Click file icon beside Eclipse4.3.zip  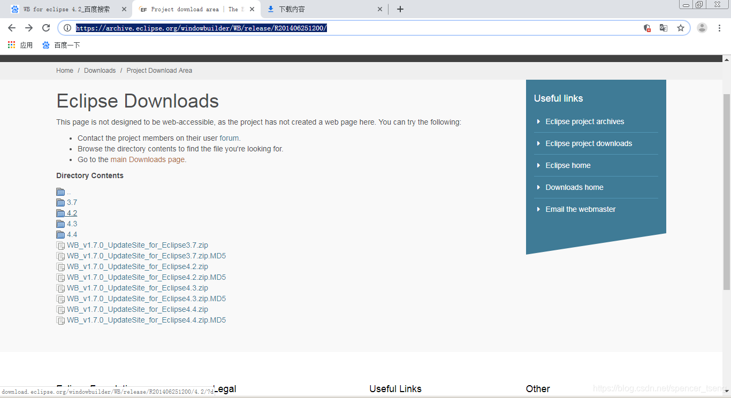point(60,288)
